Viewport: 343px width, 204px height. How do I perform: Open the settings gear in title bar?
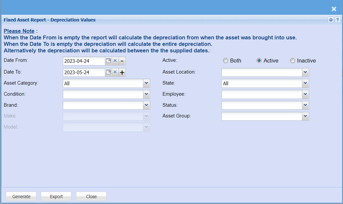pos(331,20)
